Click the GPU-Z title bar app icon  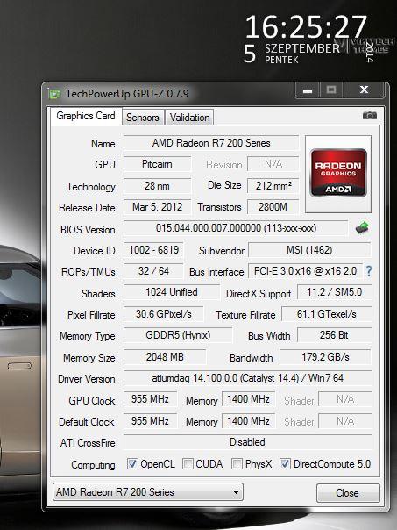tap(53, 94)
